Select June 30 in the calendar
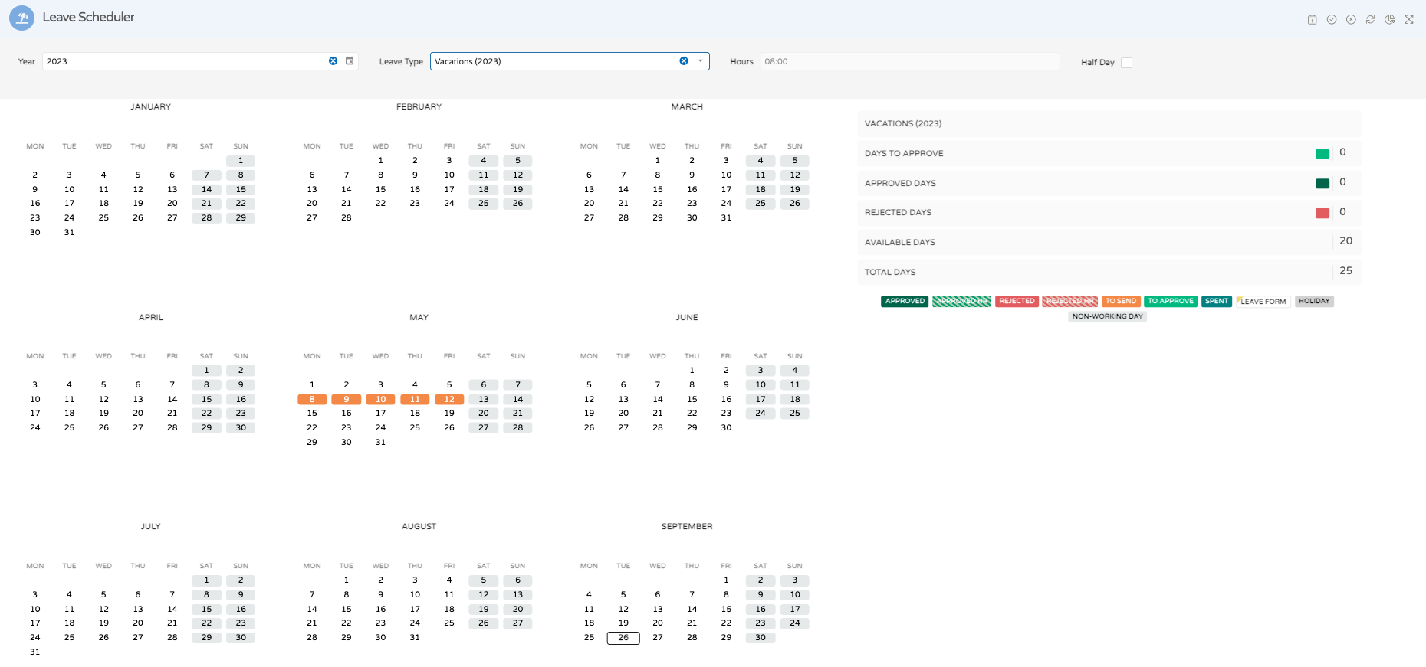 click(x=726, y=427)
